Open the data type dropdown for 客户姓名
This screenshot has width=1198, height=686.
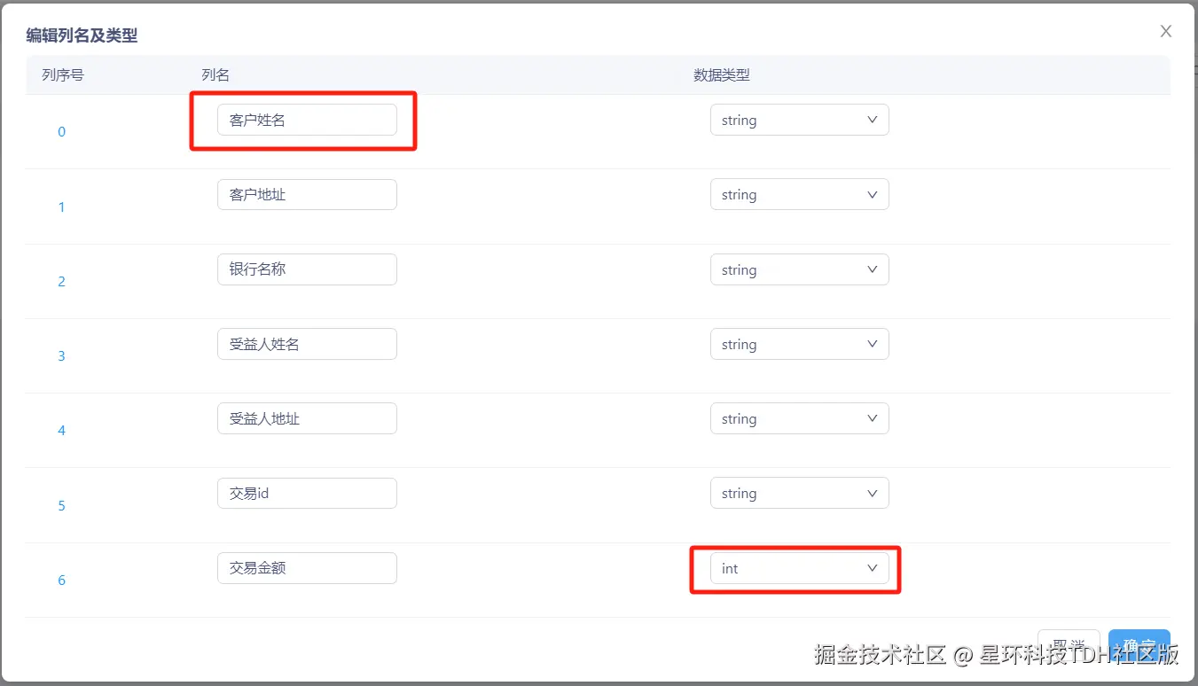point(798,120)
